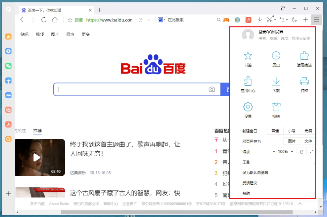Open a small (小号) new window

pos(292,131)
